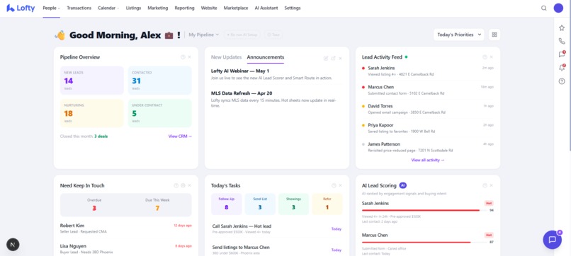The width and height of the screenshot is (571, 256).
Task: Click help icon on Today's Tasks card
Action: tap(334, 185)
